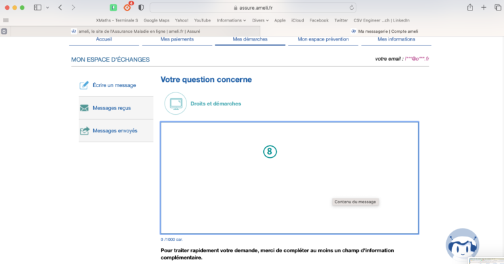Expand the Informations bookmarks folder
504x264 pixels.
(x=231, y=20)
